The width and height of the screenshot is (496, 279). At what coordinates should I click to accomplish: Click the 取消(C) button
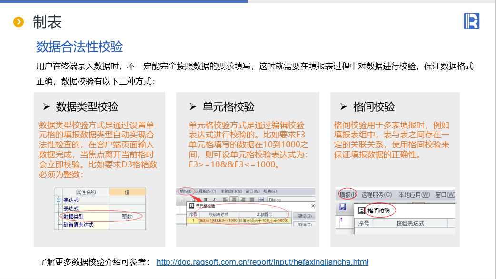304,225
